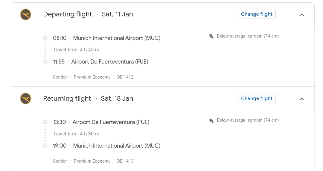This screenshot has width=323, height=171.
Task: Click the Condor logo beside Departing flight
Action: pos(25,14)
